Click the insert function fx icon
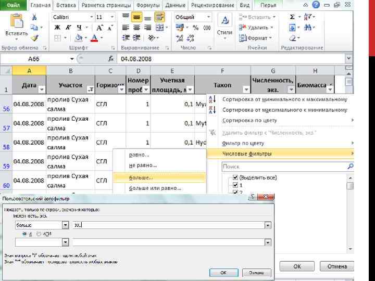 [x=111, y=58]
